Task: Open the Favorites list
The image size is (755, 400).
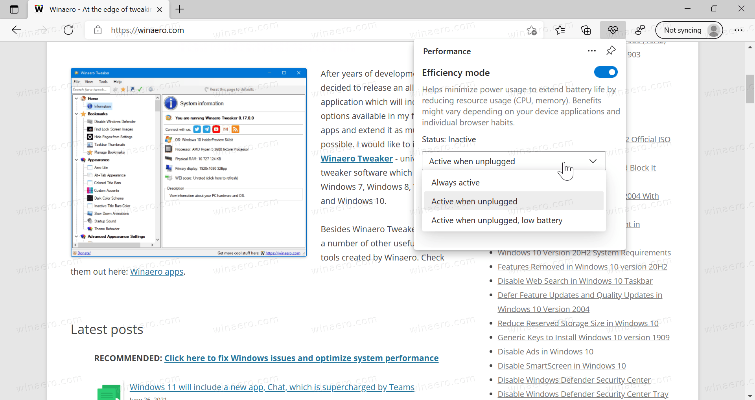Action: coord(560,30)
